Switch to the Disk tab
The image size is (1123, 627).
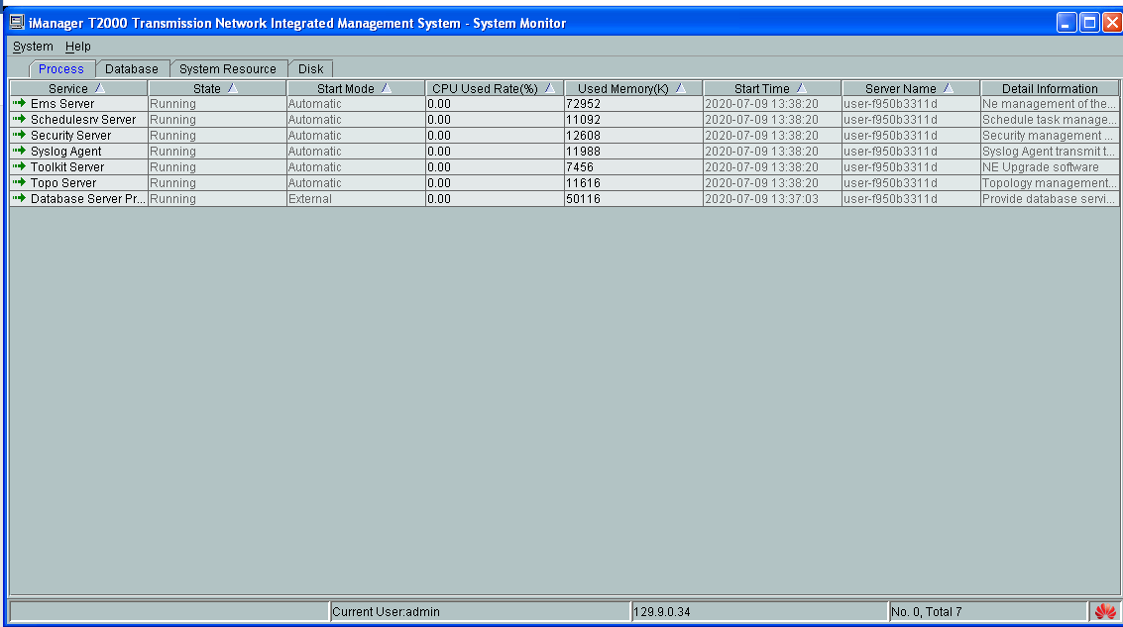click(x=311, y=68)
